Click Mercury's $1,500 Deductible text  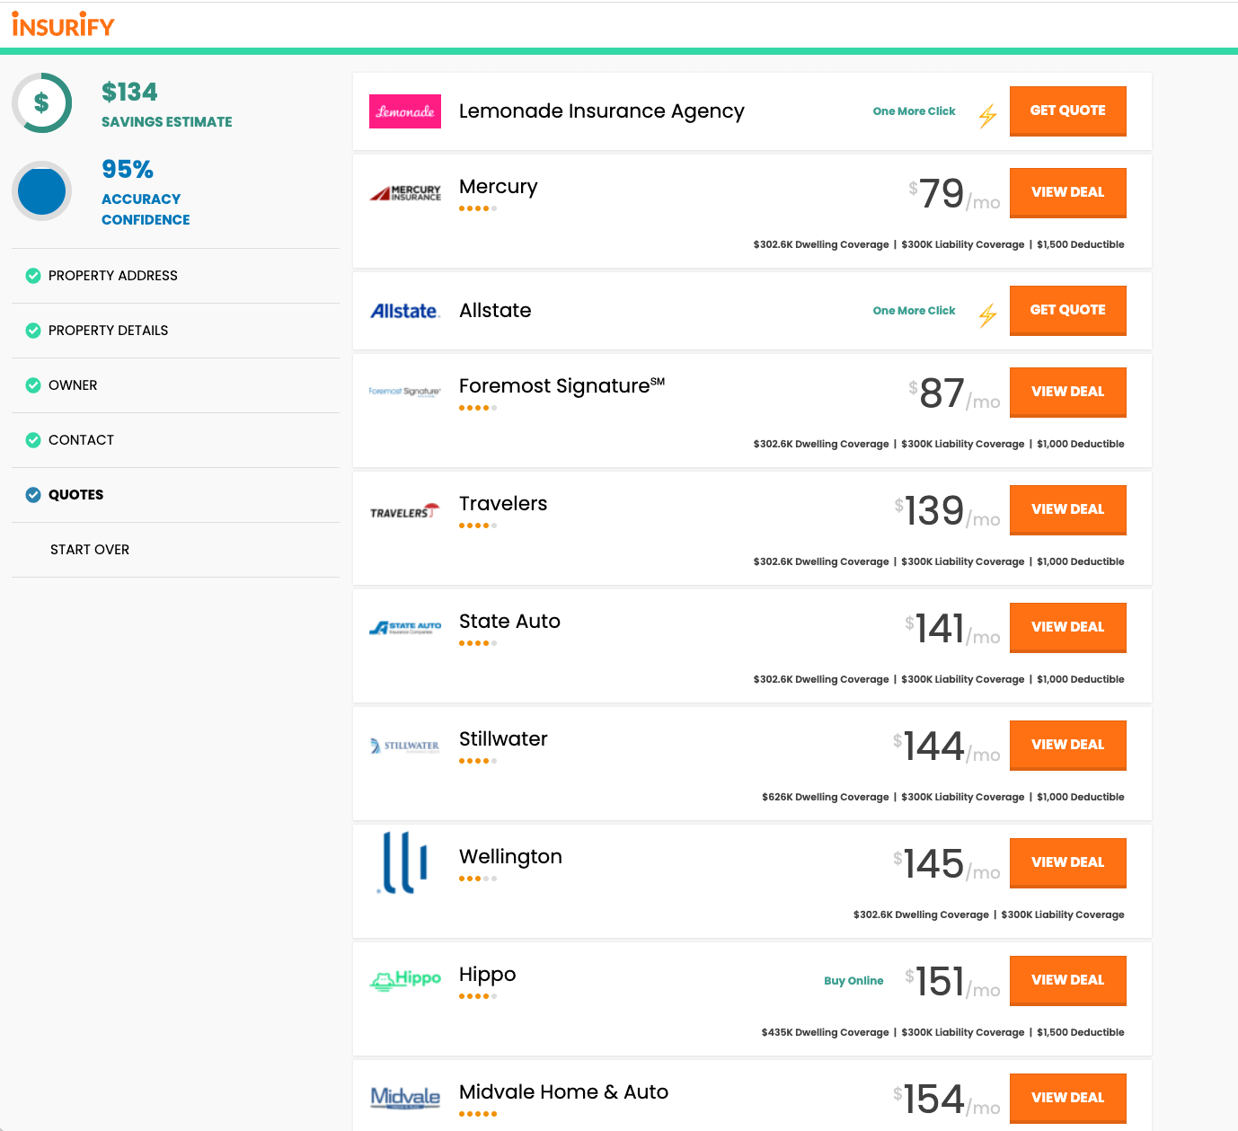point(1081,244)
